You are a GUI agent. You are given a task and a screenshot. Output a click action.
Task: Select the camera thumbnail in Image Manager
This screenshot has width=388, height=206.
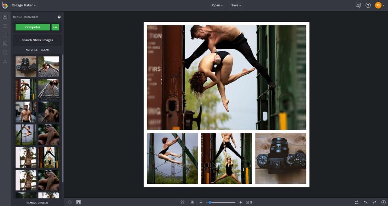tap(26, 67)
